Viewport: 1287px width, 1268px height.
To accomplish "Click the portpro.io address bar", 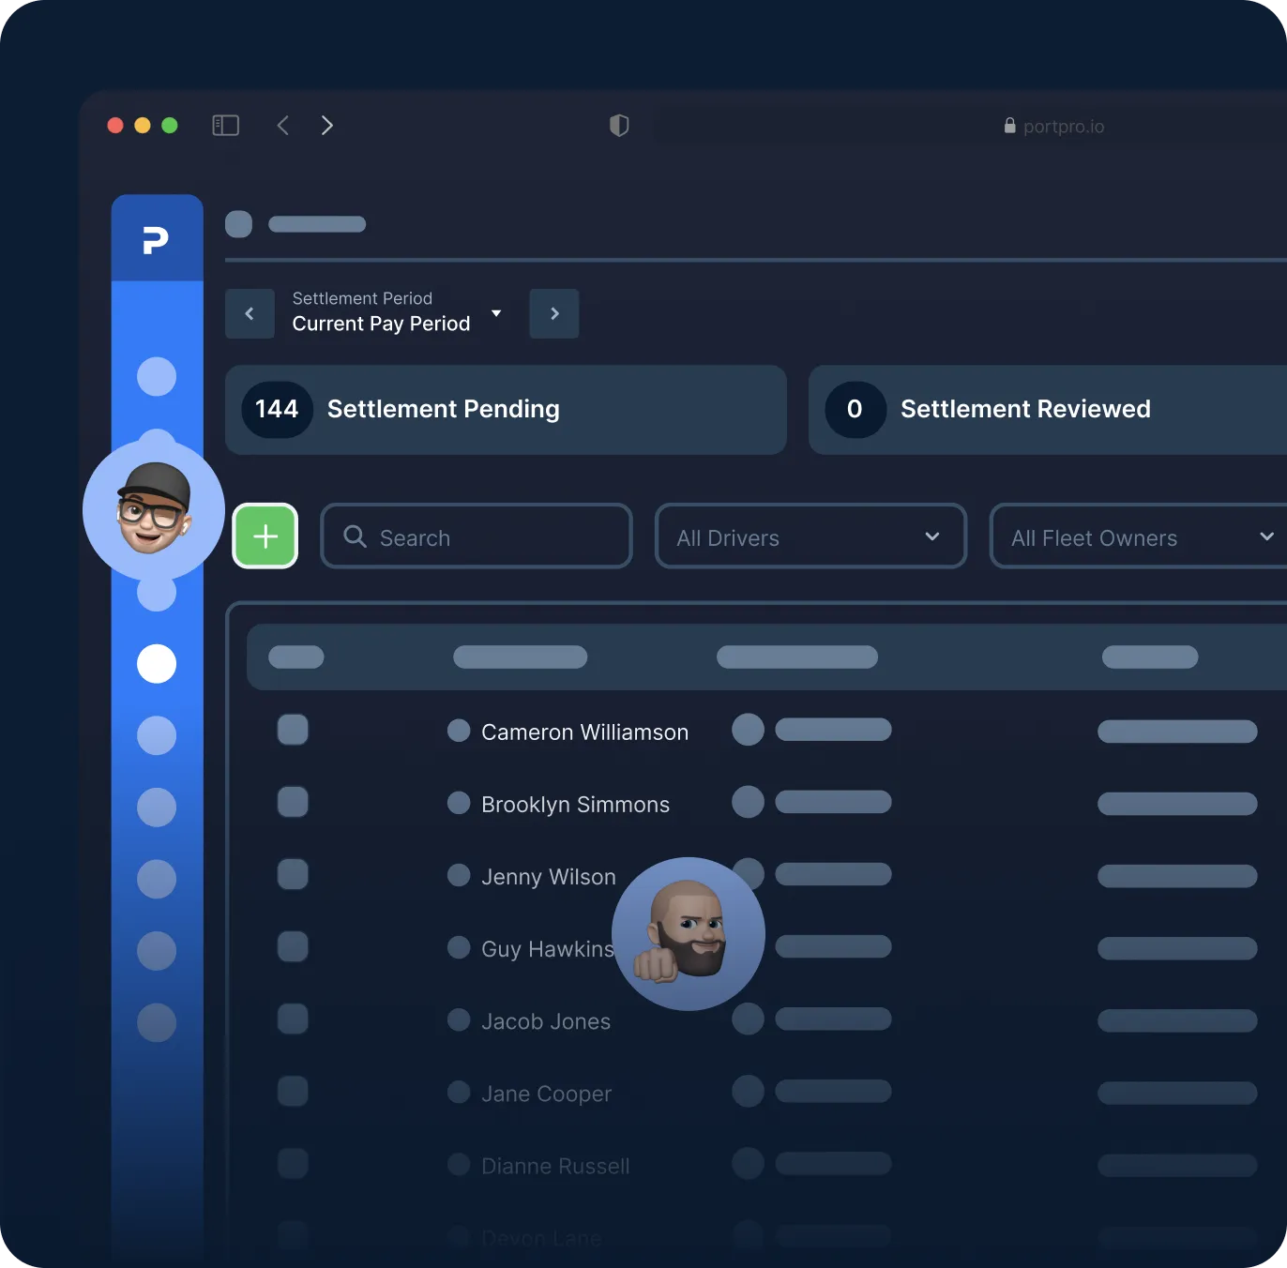I will (1054, 127).
